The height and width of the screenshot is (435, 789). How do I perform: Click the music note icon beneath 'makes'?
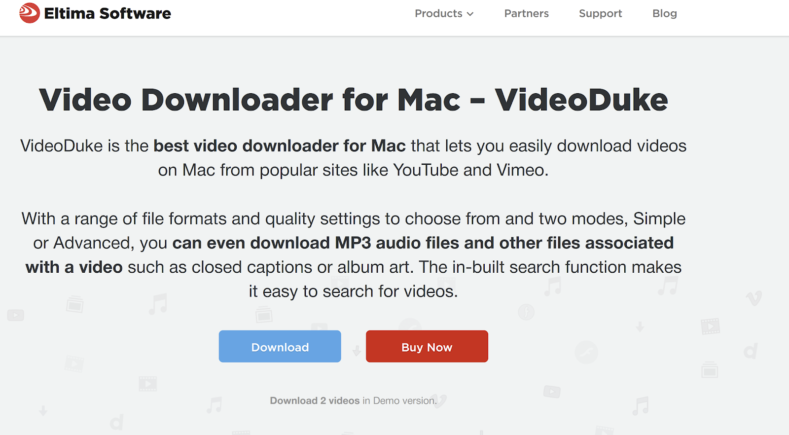(x=669, y=286)
